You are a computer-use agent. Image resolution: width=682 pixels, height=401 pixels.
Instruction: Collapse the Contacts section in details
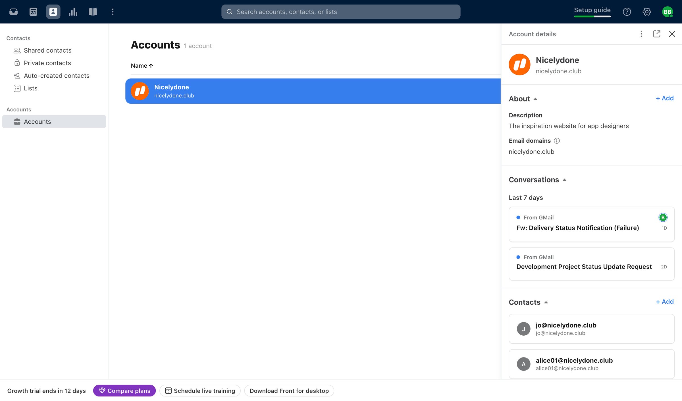(x=546, y=302)
